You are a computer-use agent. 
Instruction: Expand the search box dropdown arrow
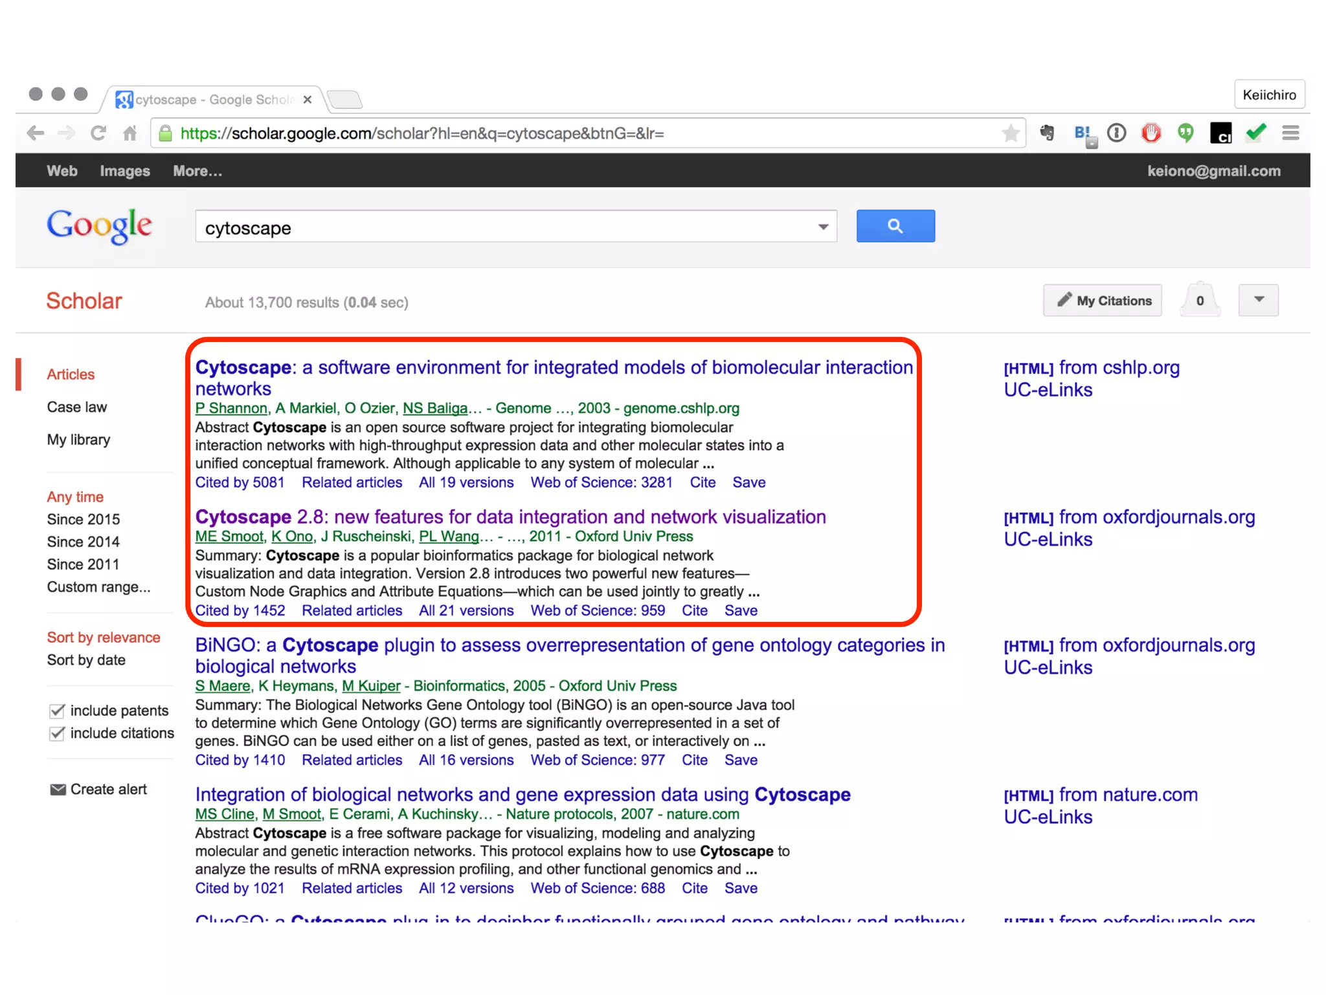coord(823,227)
